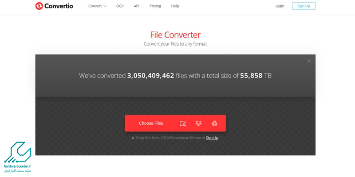Open the OCR menu item
This screenshot has width=355, height=177.
pyautogui.click(x=120, y=6)
